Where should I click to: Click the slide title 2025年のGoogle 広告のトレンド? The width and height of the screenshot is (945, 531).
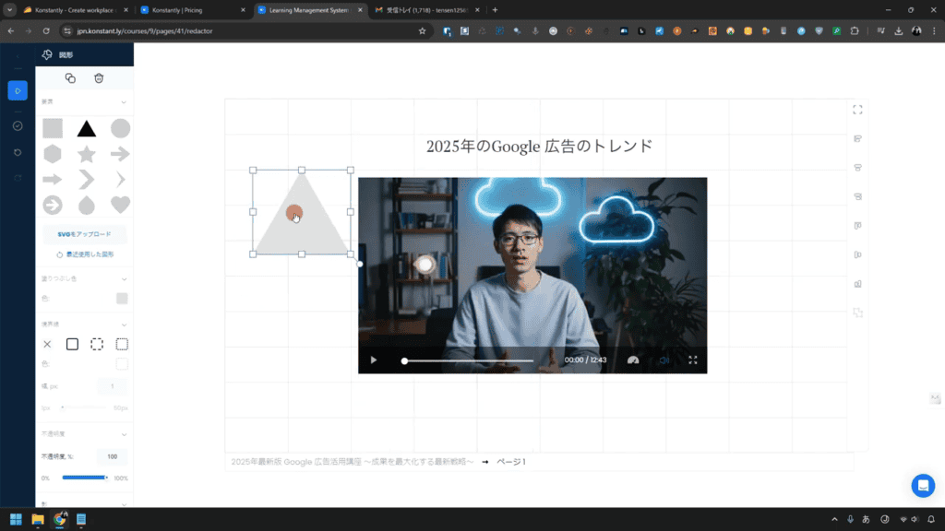tap(539, 147)
